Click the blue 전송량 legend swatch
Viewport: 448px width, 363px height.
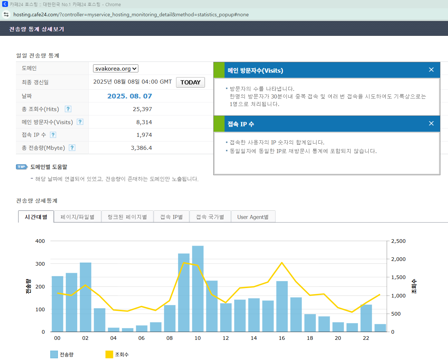[54, 354]
